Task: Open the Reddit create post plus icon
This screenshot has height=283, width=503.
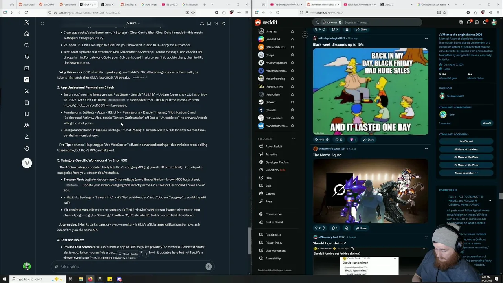Action: click(x=477, y=22)
